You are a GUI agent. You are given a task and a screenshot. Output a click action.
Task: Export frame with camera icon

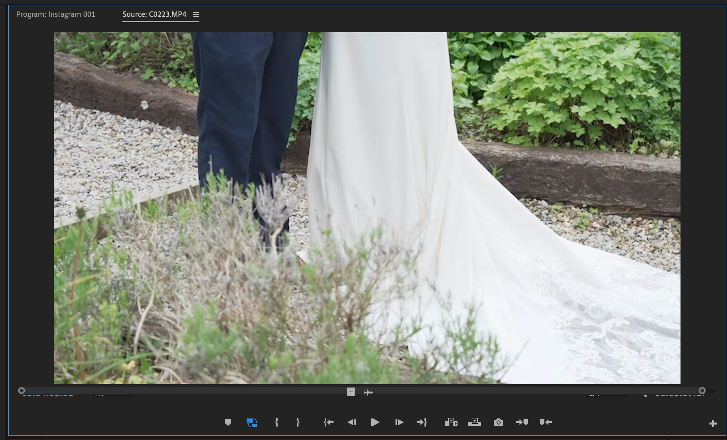[x=498, y=422]
